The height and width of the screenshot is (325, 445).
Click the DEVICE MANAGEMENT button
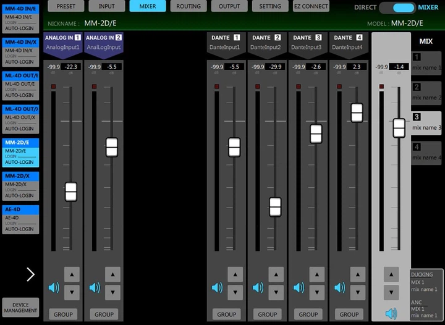[20, 308]
